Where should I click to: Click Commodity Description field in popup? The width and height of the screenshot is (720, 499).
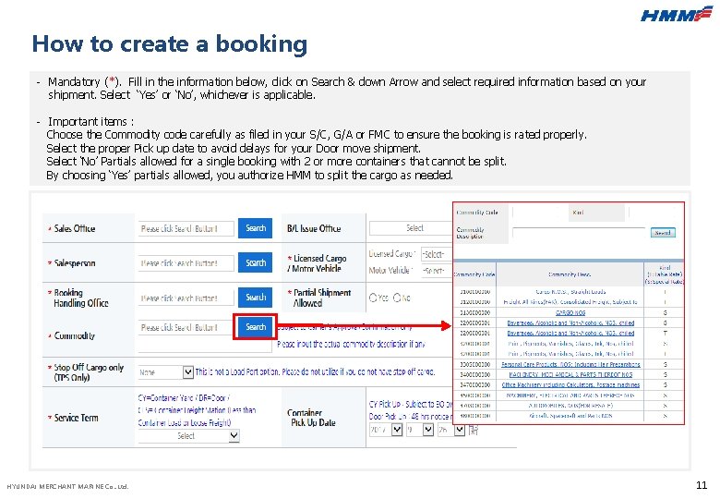(579, 232)
